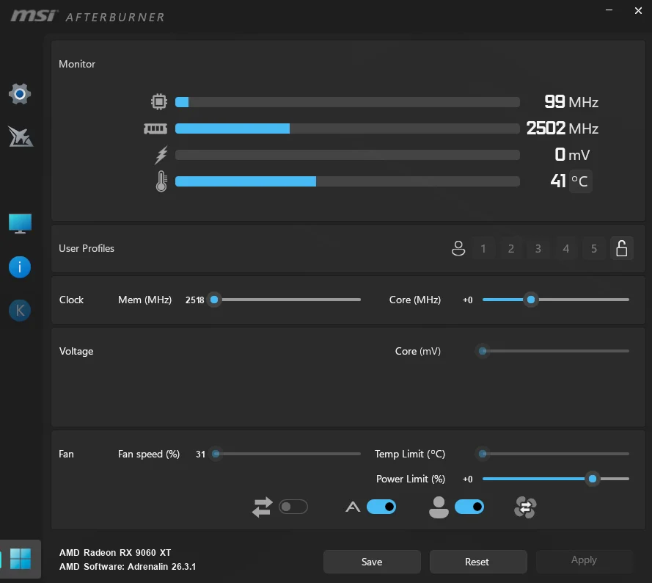Turn off the user-defined fan toggle

point(469,507)
